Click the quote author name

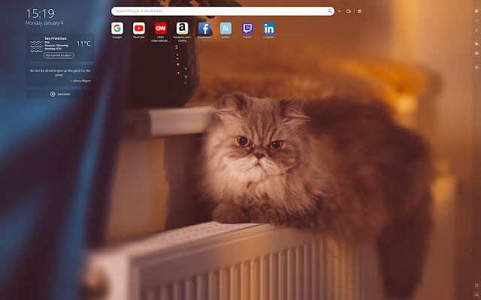80,81
